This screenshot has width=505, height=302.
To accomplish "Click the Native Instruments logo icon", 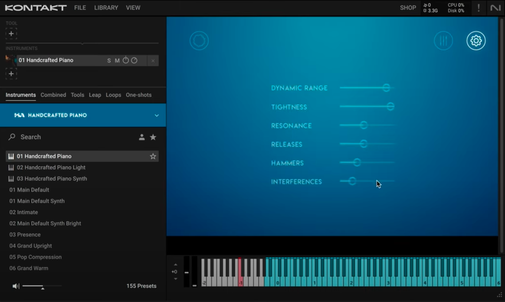I will [x=495, y=8].
